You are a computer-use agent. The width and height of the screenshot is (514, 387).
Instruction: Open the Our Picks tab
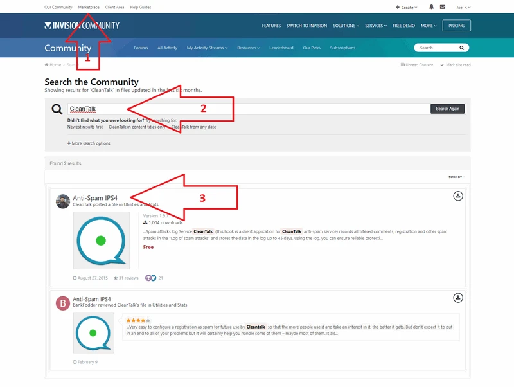312,48
